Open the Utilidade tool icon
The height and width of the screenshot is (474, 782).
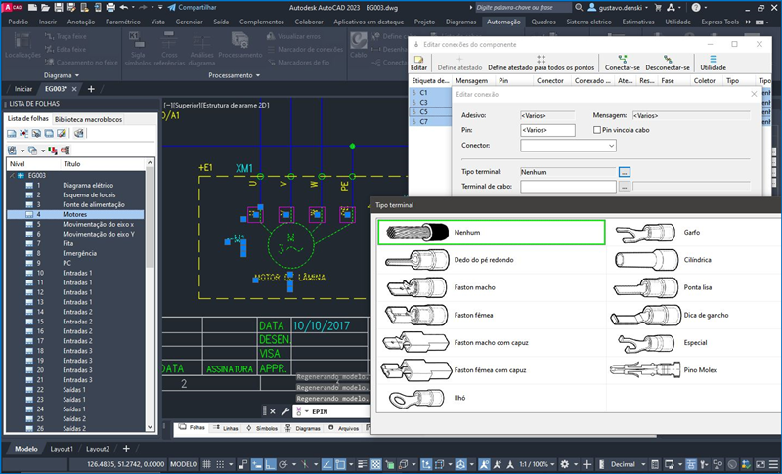tap(713, 59)
